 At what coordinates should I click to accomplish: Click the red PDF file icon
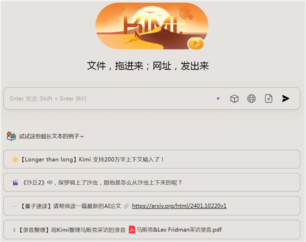132,229
